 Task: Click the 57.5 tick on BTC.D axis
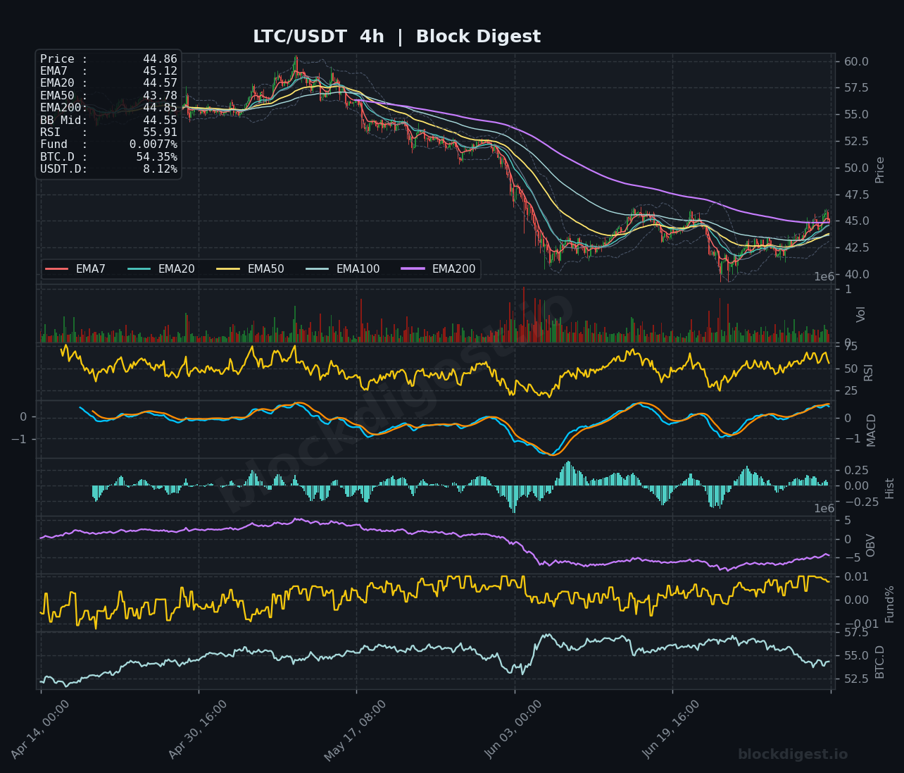coord(855,633)
